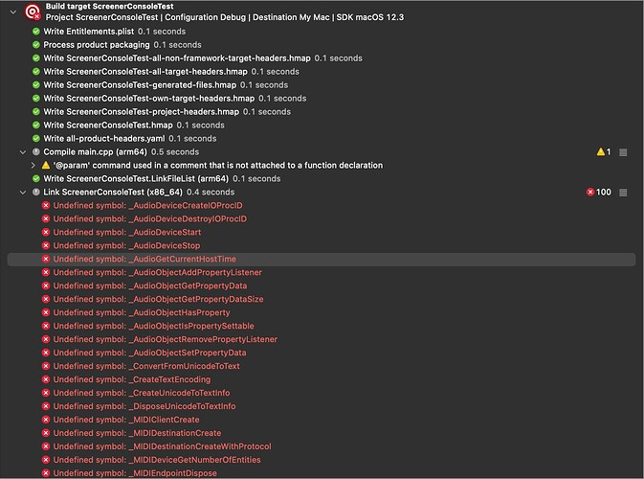
Task: Select Write ScreenerConsoleTest-all-target-headers.hmap step
Action: (145, 72)
